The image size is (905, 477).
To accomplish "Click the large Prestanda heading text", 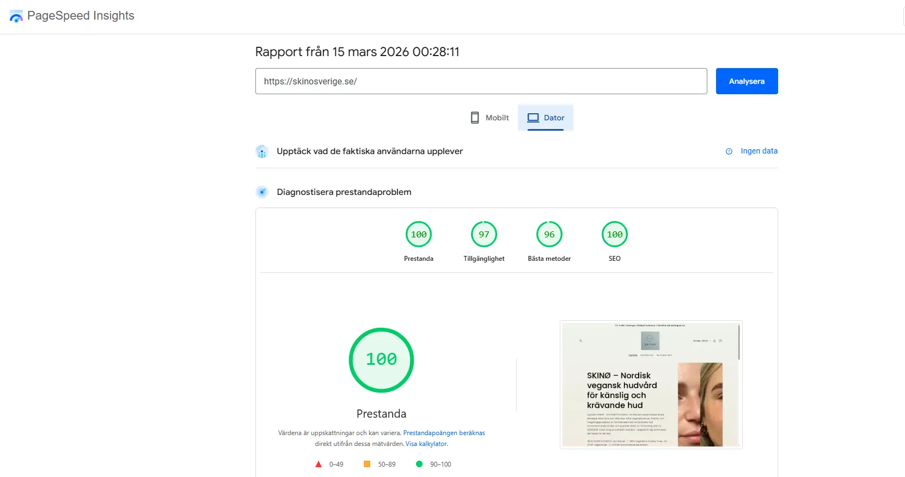I will (x=381, y=414).
